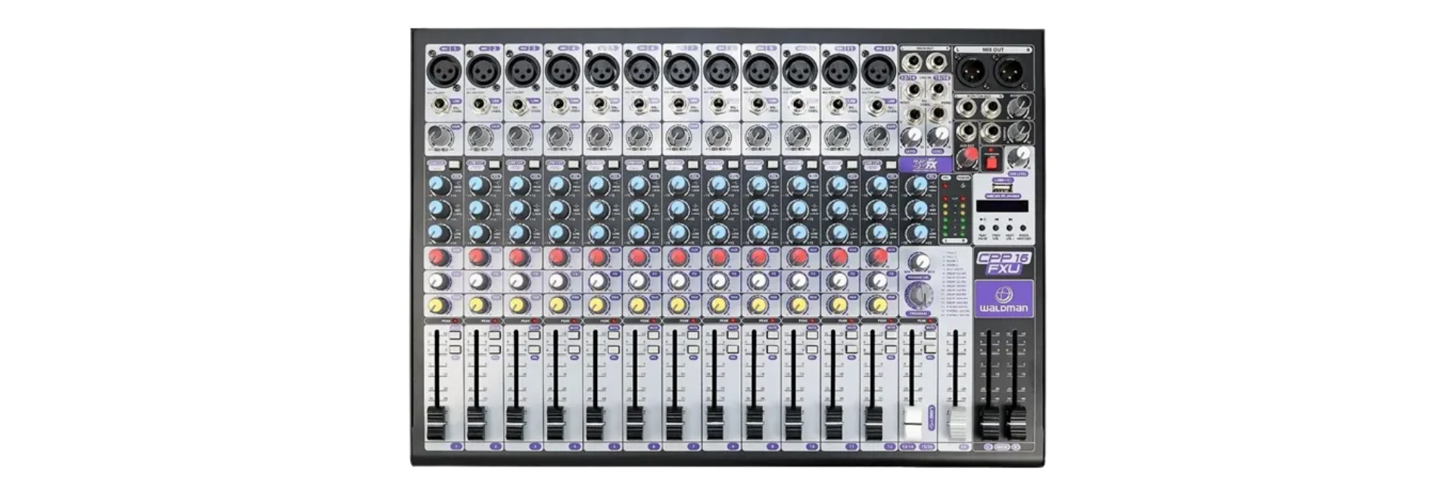
Task: Click the channel 5 yellow pan knob
Action: tap(597, 305)
